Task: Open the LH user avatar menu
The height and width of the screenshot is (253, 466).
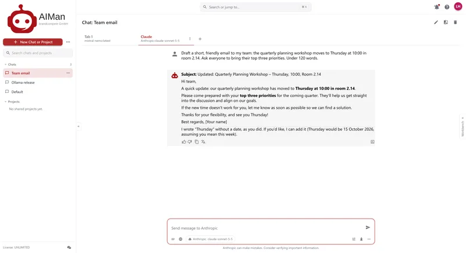Action: click(458, 6)
